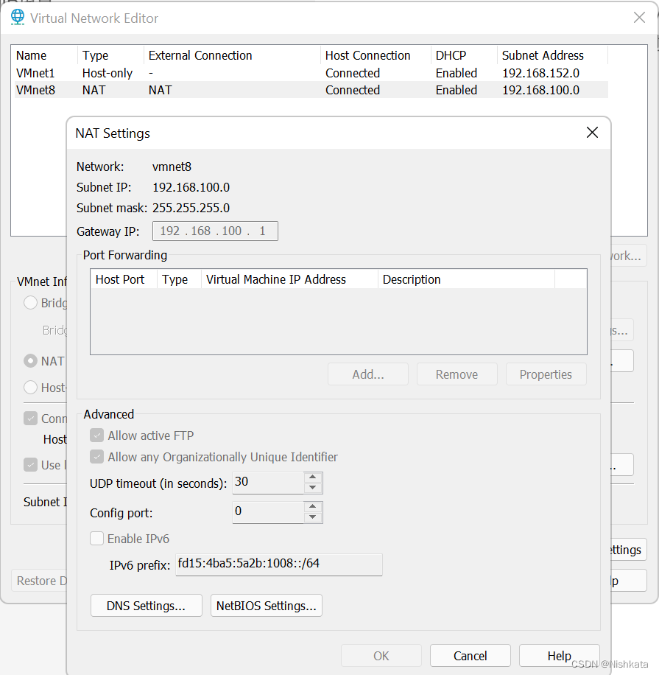Increase UDP timeout using the up arrow
This screenshot has width=659, height=675.
coord(312,478)
